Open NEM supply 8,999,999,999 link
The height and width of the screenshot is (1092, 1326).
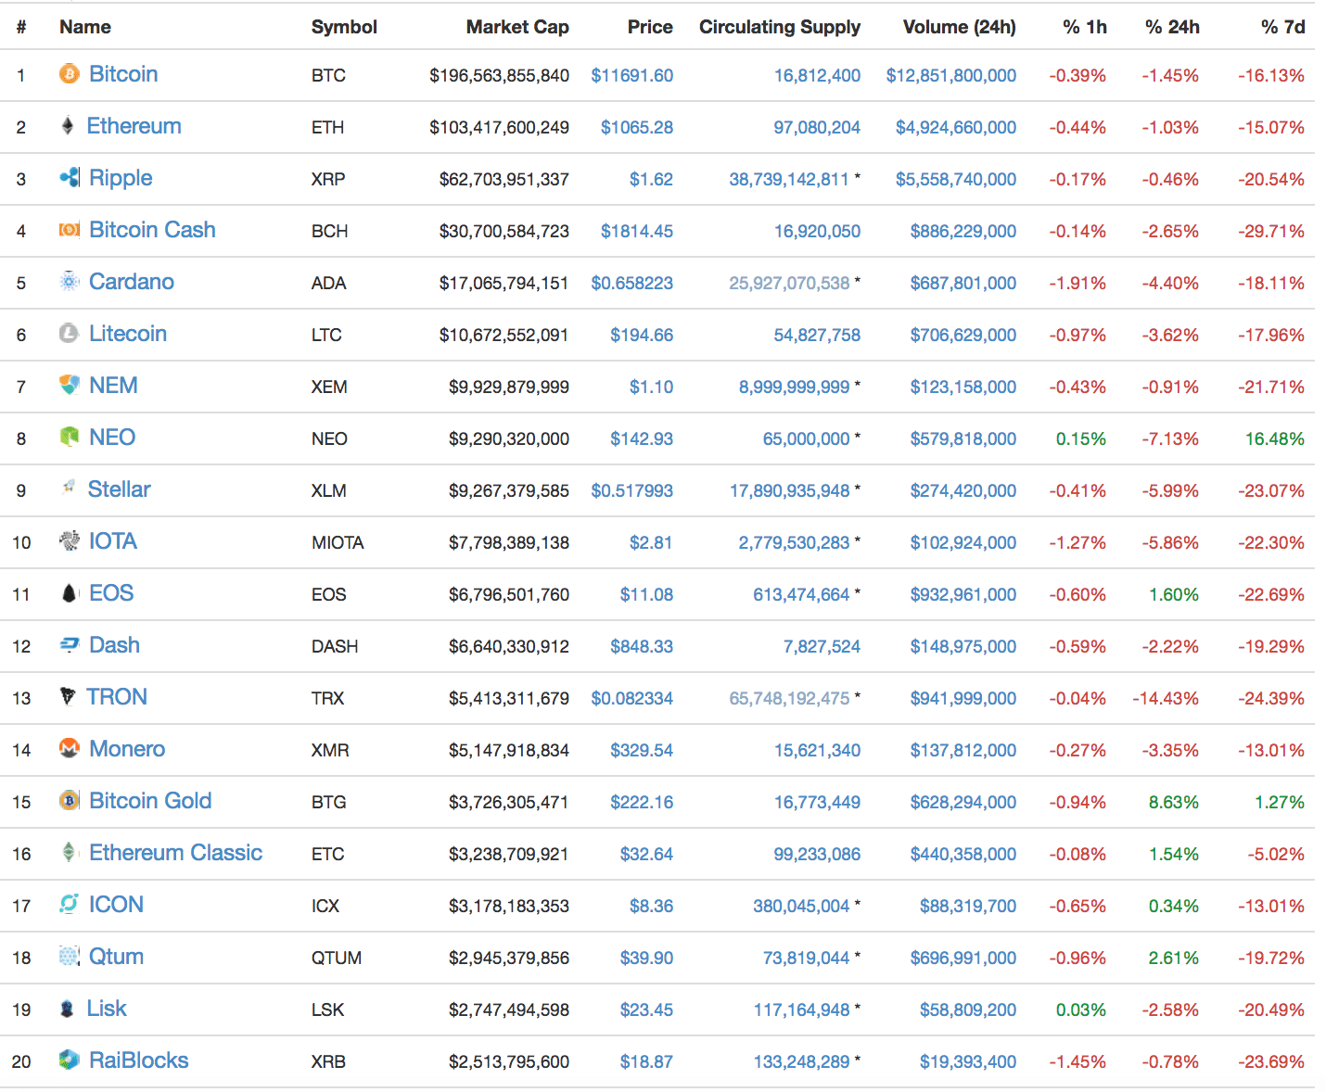pyautogui.click(x=795, y=387)
